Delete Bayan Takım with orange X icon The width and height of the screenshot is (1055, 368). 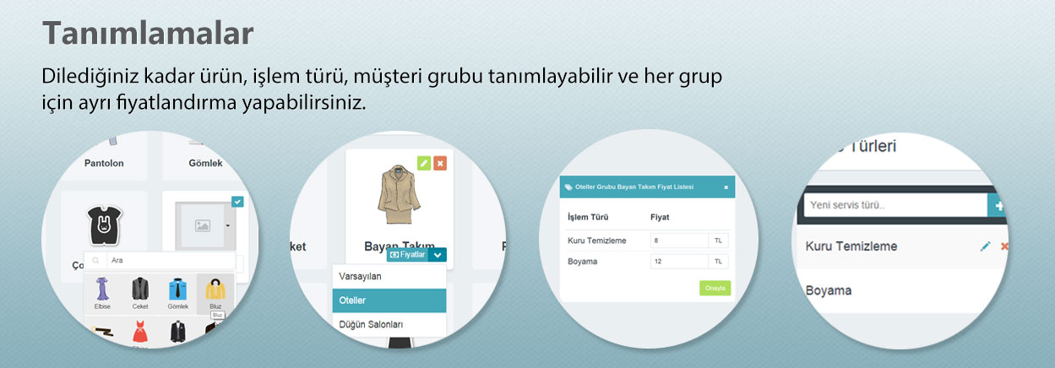pyautogui.click(x=440, y=163)
